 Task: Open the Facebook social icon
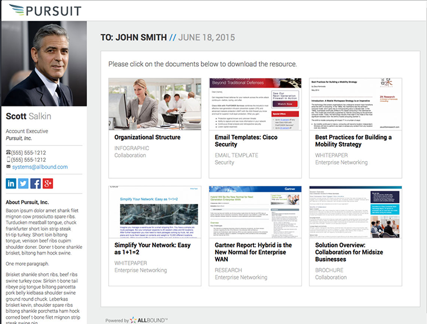[x=35, y=183]
